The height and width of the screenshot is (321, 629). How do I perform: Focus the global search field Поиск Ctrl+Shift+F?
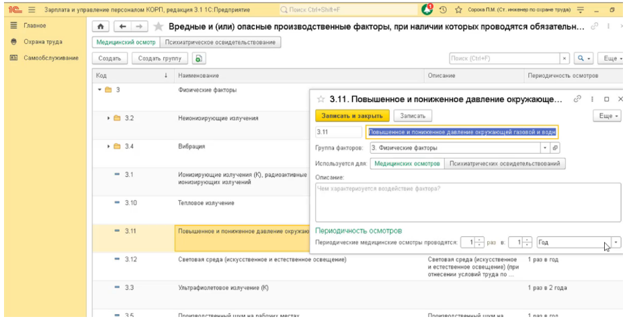pos(349,9)
